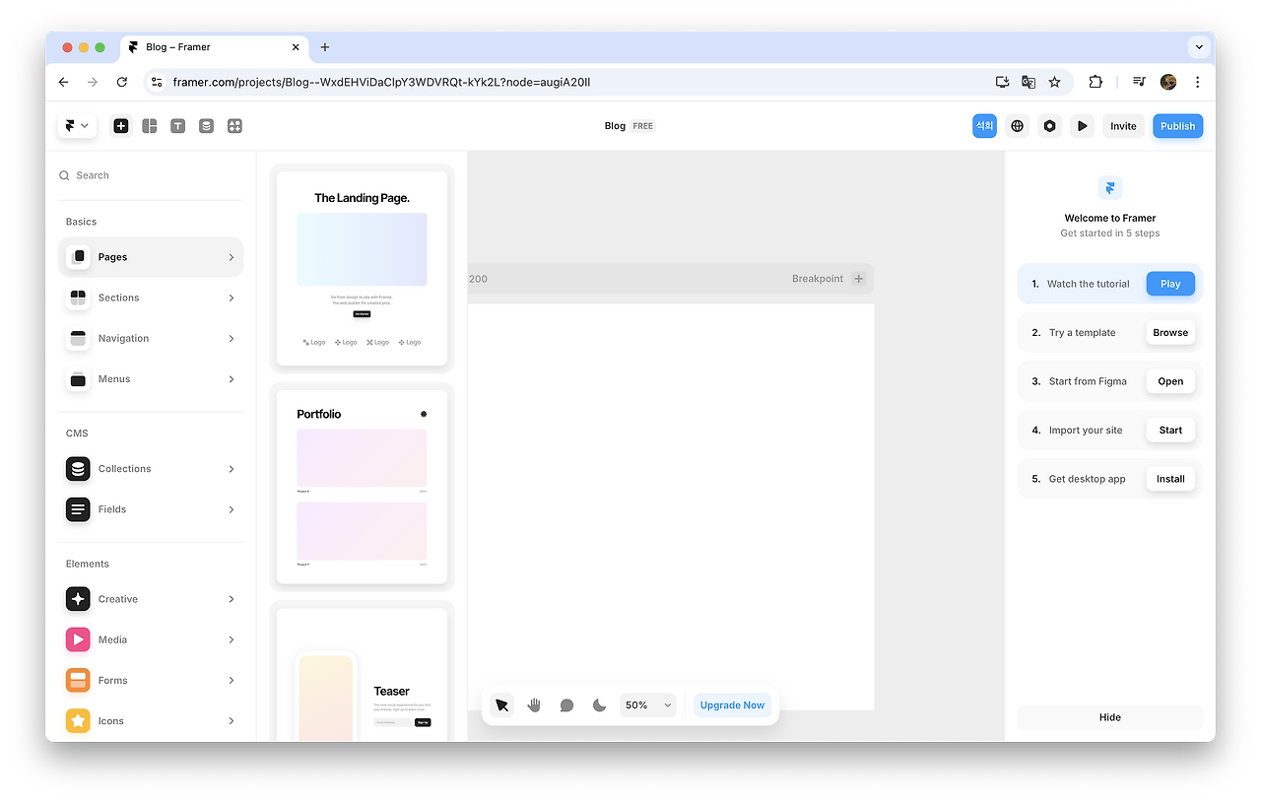Open the CMS database icon in toolbar
The width and height of the screenshot is (1261, 802).
coord(206,126)
